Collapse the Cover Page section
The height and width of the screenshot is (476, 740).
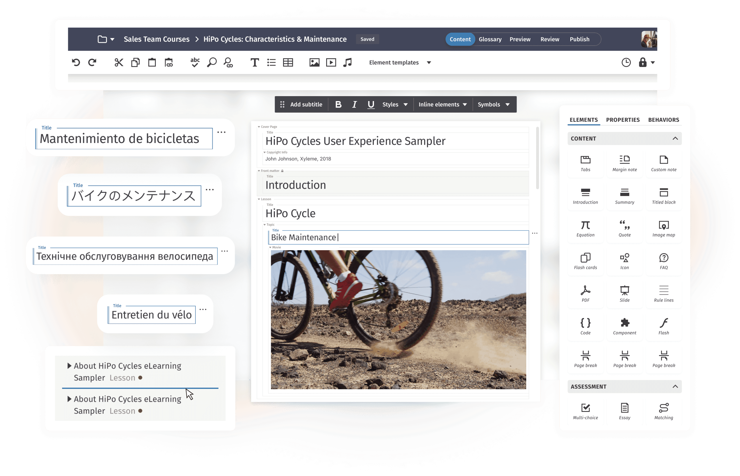(259, 126)
